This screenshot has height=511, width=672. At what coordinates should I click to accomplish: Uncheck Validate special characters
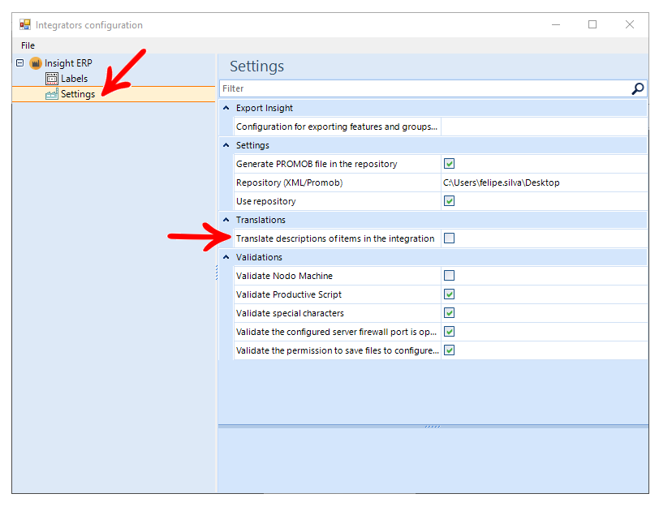(449, 313)
